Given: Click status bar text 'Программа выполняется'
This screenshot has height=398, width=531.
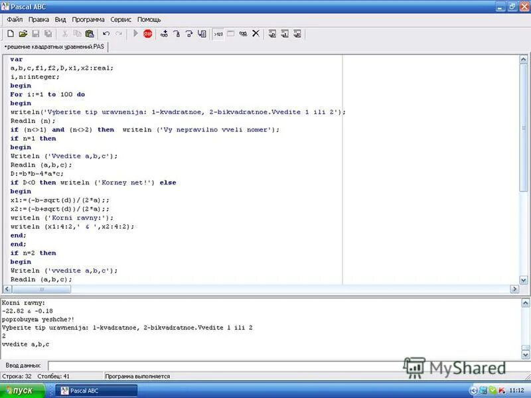Looking at the screenshot, I should click(137, 376).
